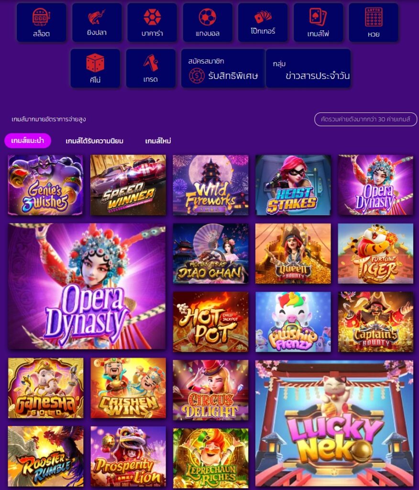
Task: Open the poker (โป๊กเกอร์) category
Action: point(263,22)
